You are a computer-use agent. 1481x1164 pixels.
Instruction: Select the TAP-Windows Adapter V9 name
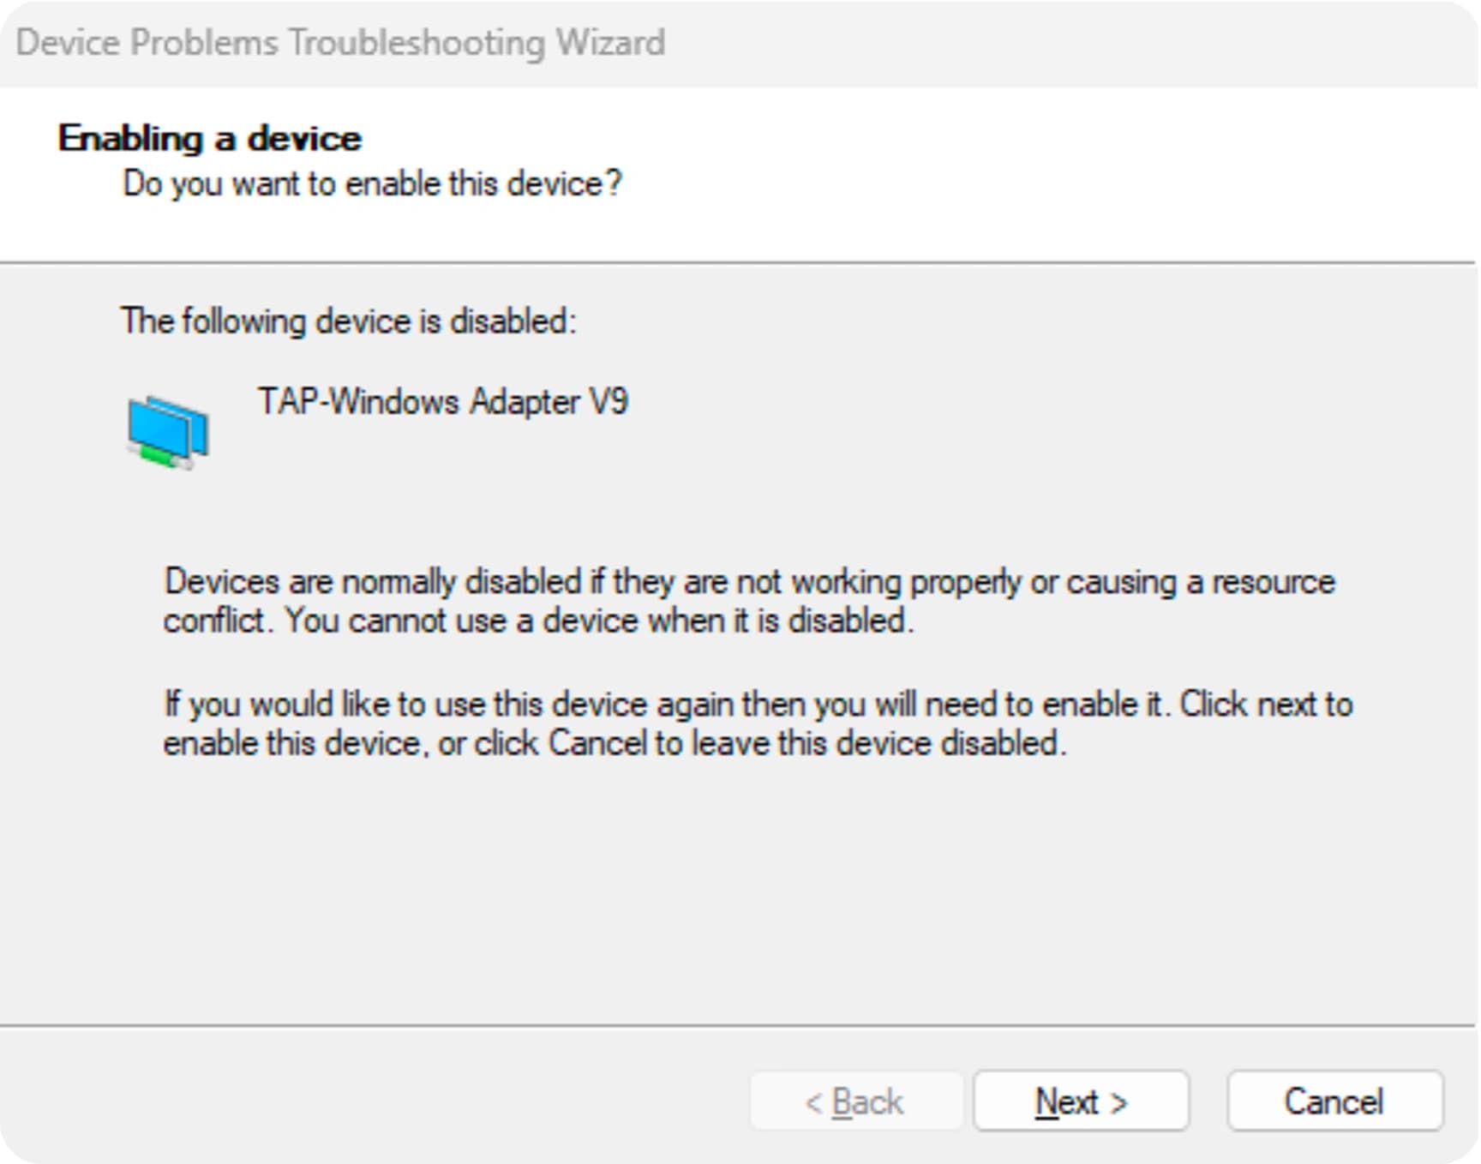(443, 402)
